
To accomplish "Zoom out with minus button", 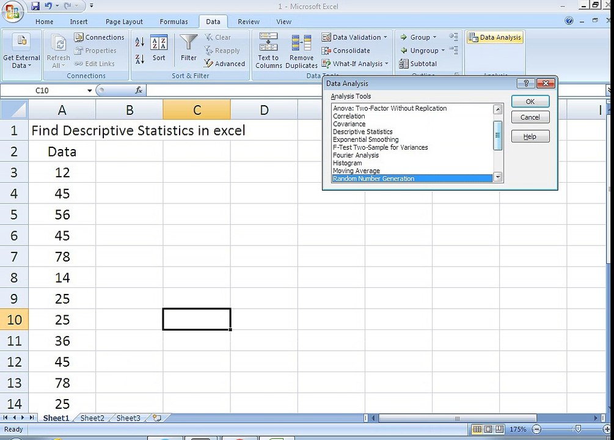I will (x=537, y=430).
